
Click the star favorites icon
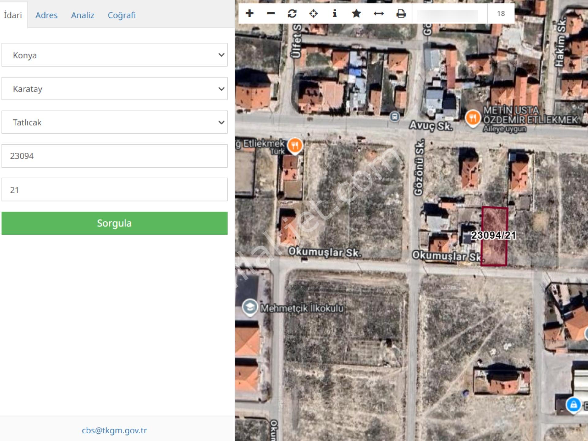point(356,13)
